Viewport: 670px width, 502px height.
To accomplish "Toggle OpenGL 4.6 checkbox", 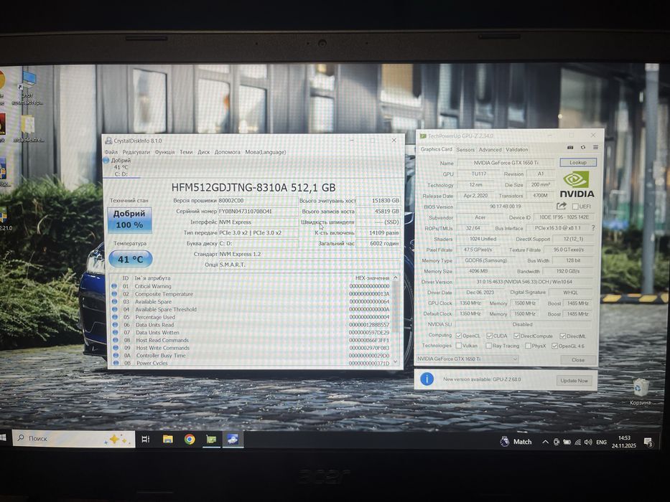I will tap(554, 346).
